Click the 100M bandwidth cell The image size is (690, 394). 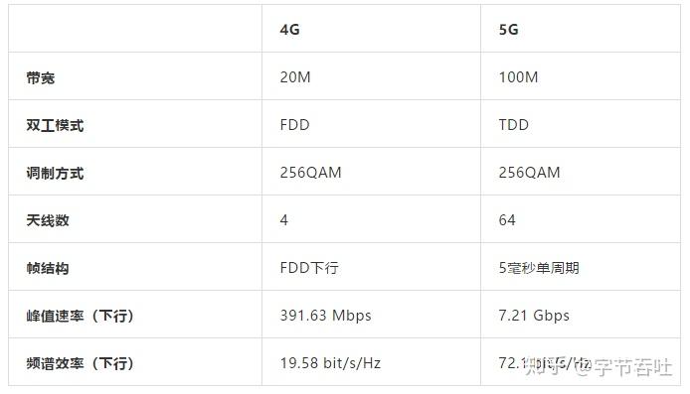point(518,77)
